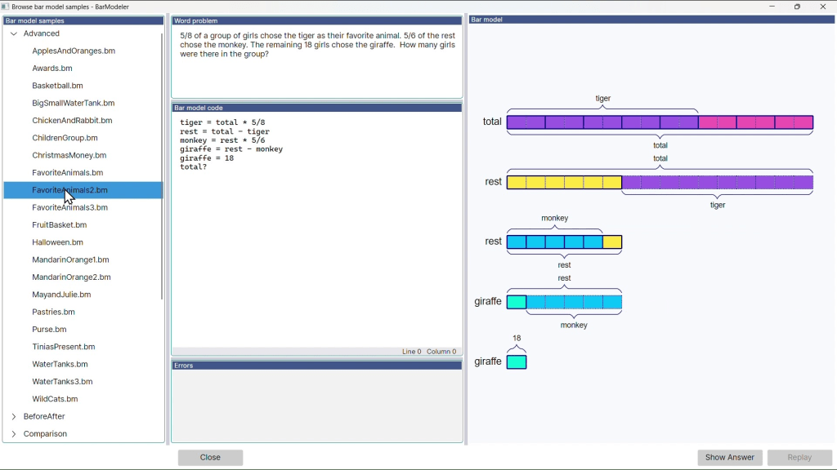Image resolution: width=837 pixels, height=470 pixels.
Task: Open the WildCats.bm sample
Action: [55, 399]
